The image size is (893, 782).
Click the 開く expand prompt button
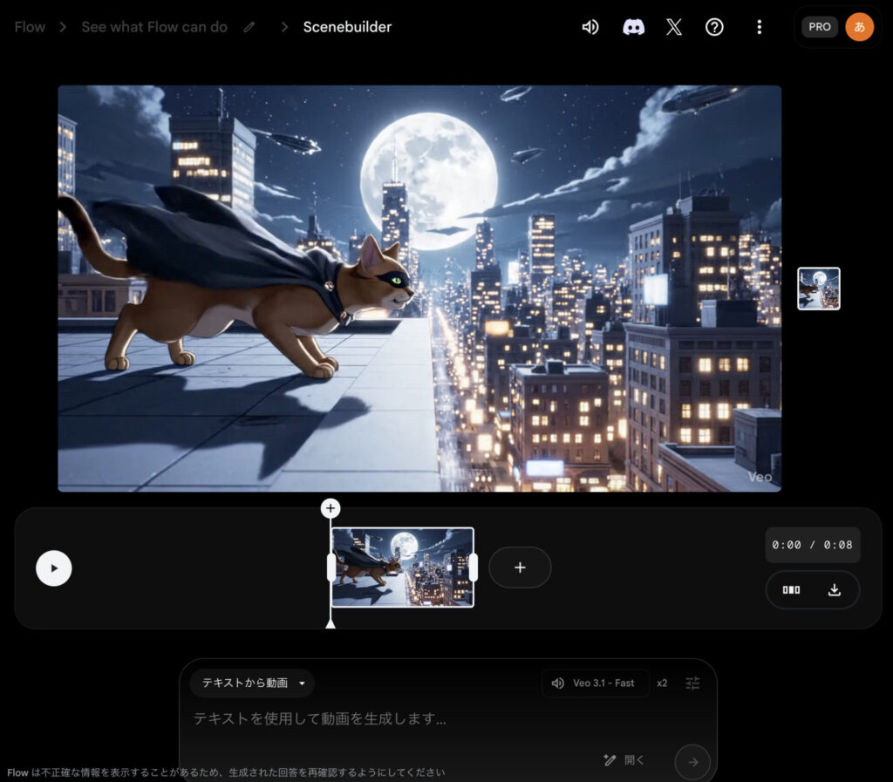624,760
